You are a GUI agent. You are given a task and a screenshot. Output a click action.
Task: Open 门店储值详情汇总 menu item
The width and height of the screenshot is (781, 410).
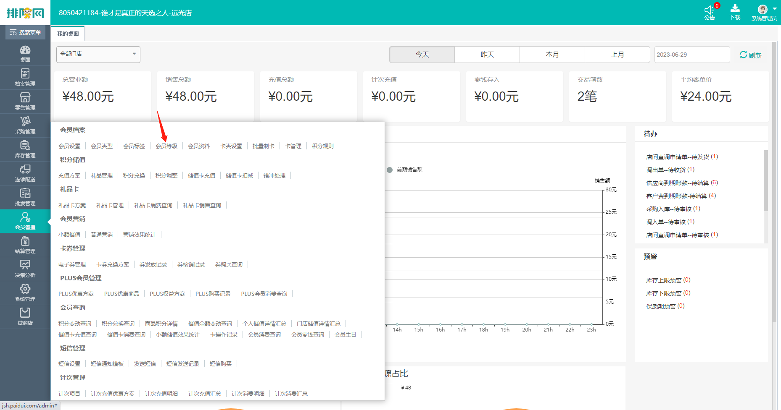pos(319,324)
